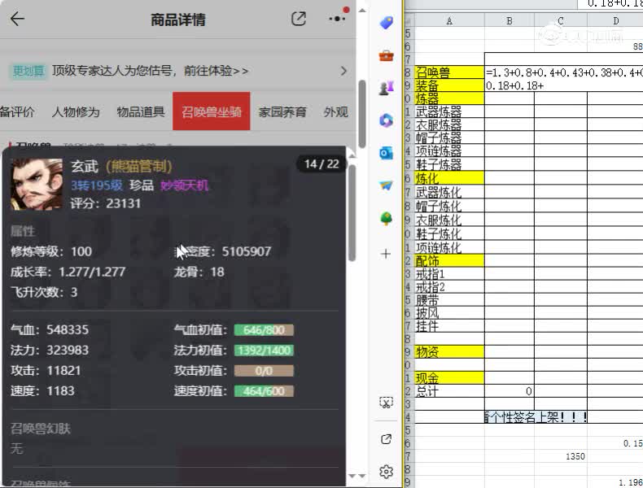The height and width of the screenshot is (488, 643).
Task: Open the Microsoft 365 sidebar icon
Action: pos(386,120)
